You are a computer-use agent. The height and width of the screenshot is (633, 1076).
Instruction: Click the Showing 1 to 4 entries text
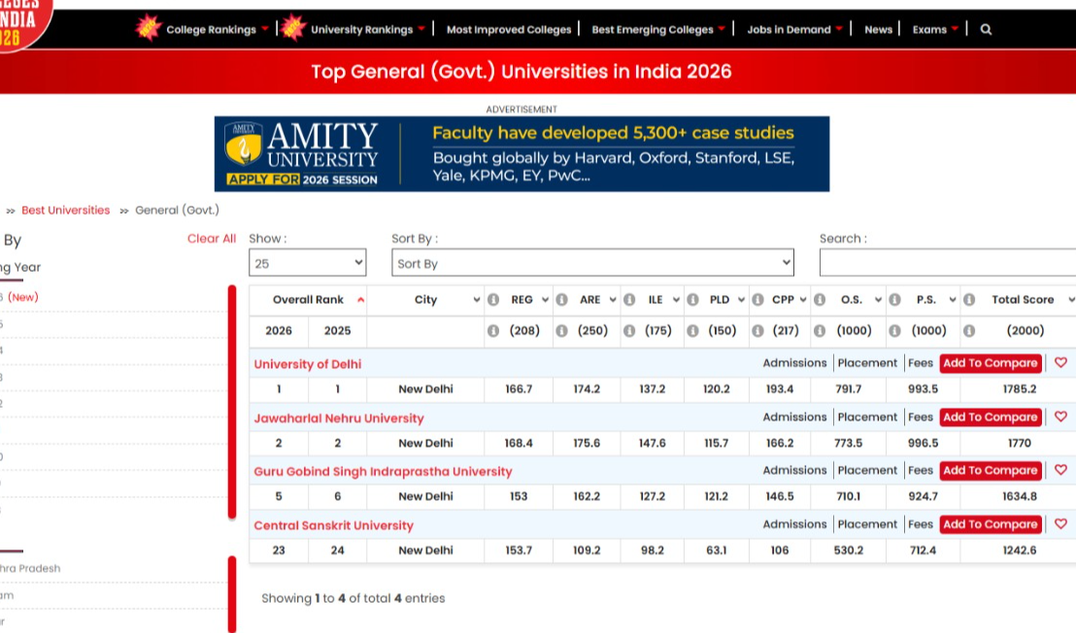point(353,598)
